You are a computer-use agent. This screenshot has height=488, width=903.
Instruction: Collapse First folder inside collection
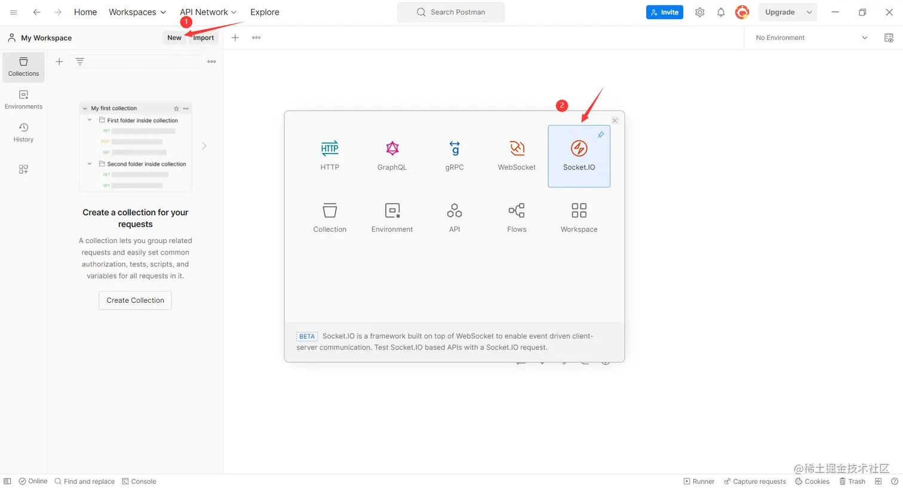point(90,120)
